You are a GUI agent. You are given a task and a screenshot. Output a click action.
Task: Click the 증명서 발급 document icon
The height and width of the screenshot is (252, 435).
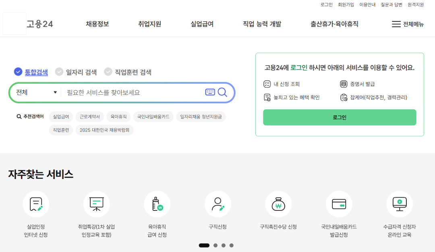pos(344,84)
